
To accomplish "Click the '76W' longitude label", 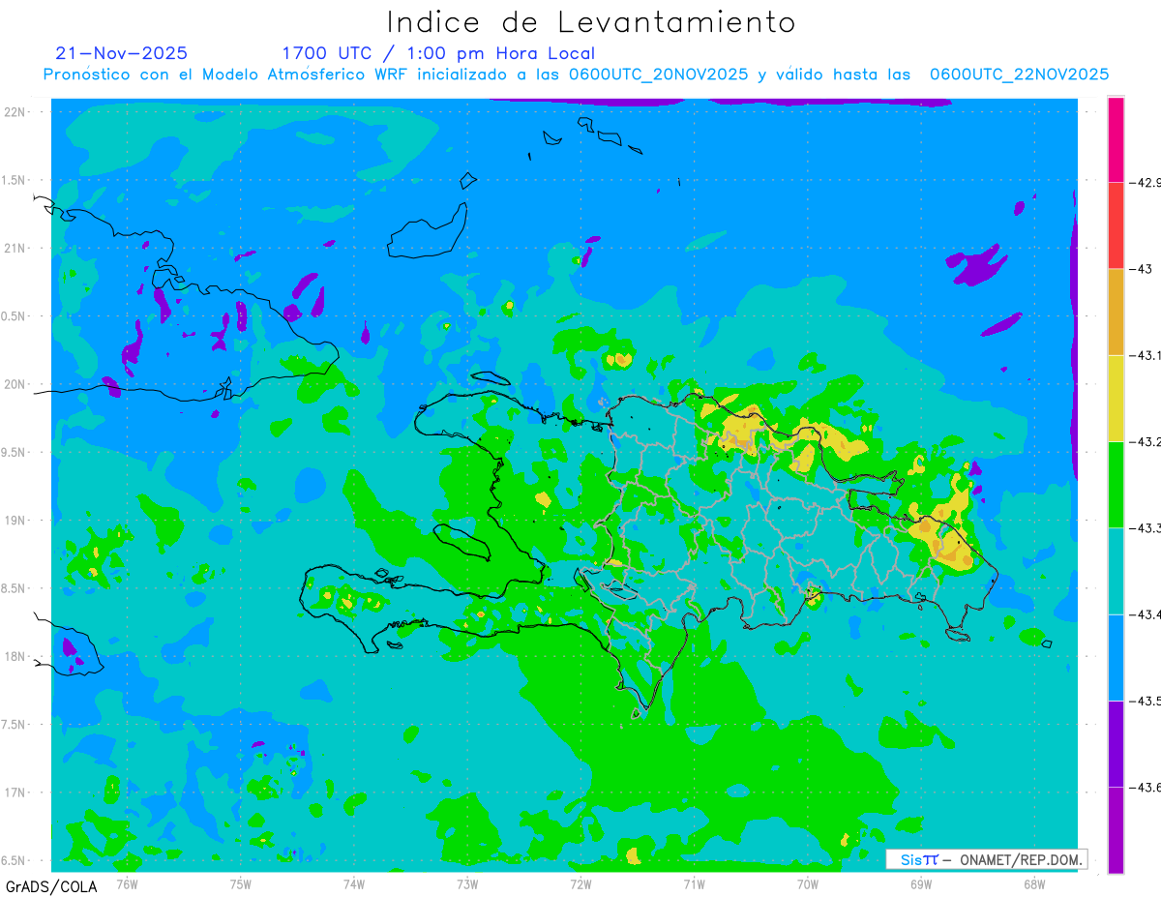I will click(127, 883).
